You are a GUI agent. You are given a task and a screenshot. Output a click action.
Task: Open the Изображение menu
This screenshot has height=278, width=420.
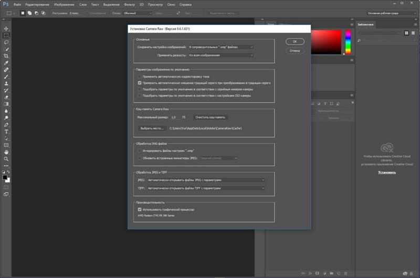(x=64, y=5)
